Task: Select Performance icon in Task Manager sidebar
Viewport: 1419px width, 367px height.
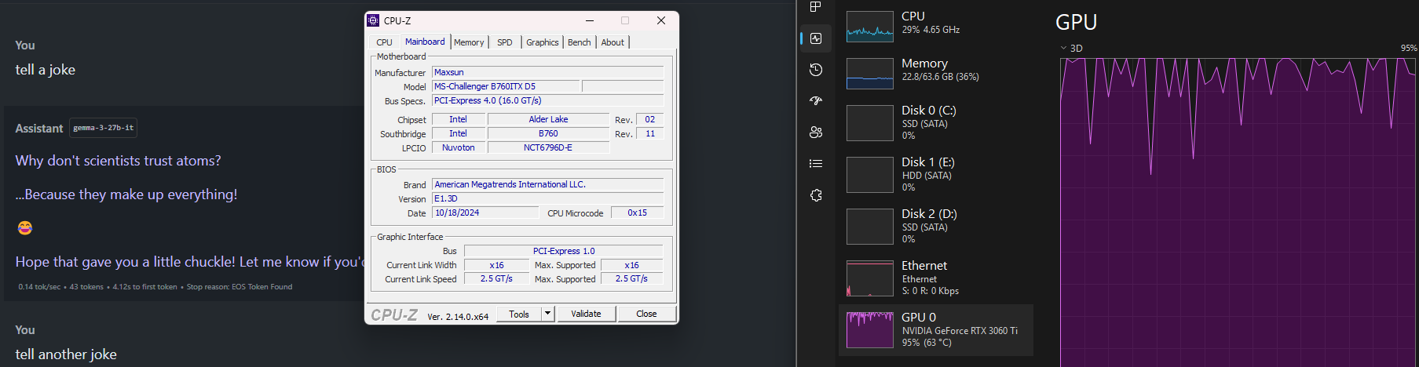Action: click(816, 38)
